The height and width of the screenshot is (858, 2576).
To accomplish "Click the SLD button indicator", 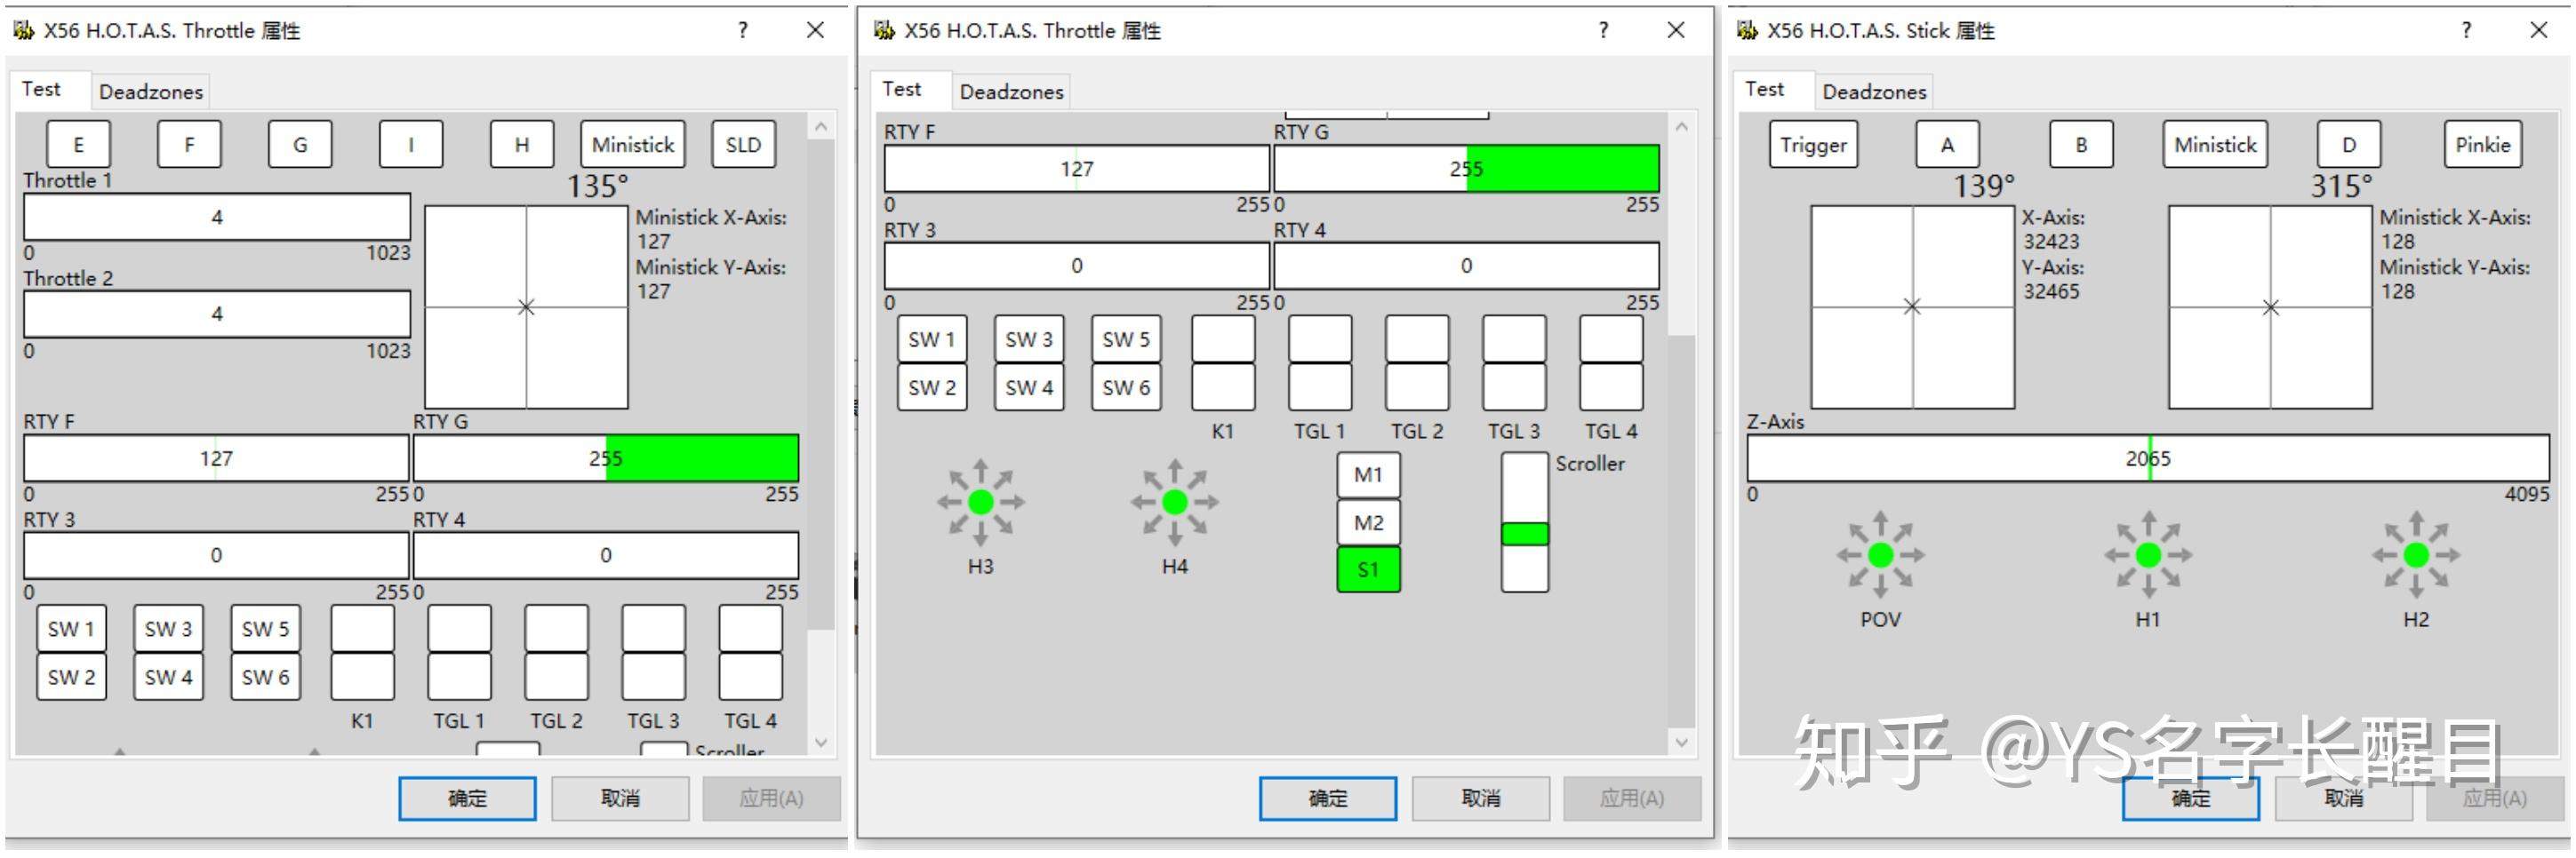I will [743, 145].
